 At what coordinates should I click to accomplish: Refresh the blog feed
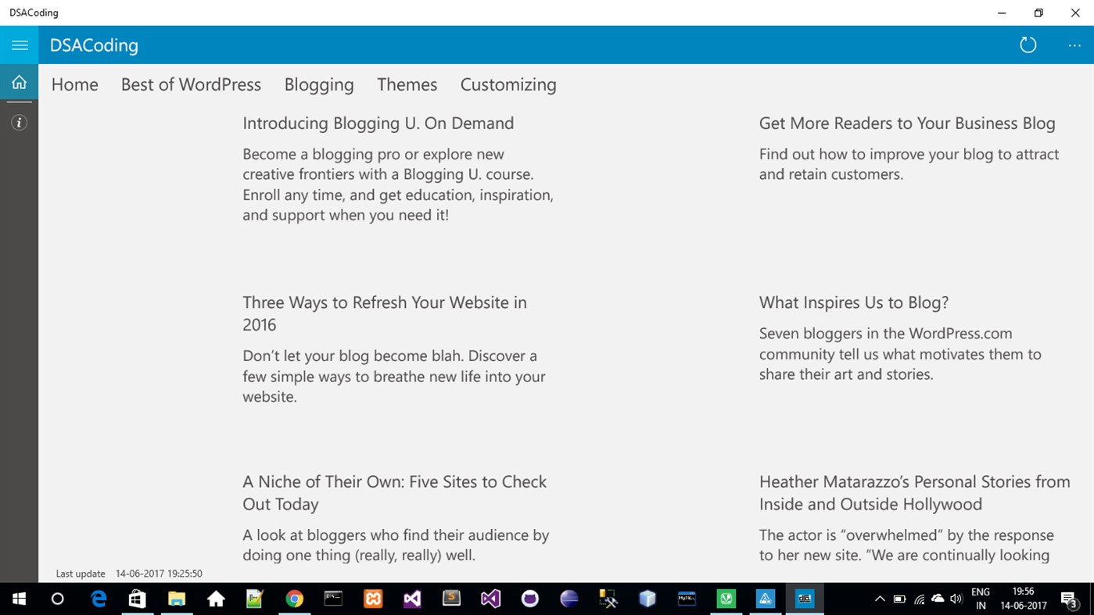point(1028,45)
